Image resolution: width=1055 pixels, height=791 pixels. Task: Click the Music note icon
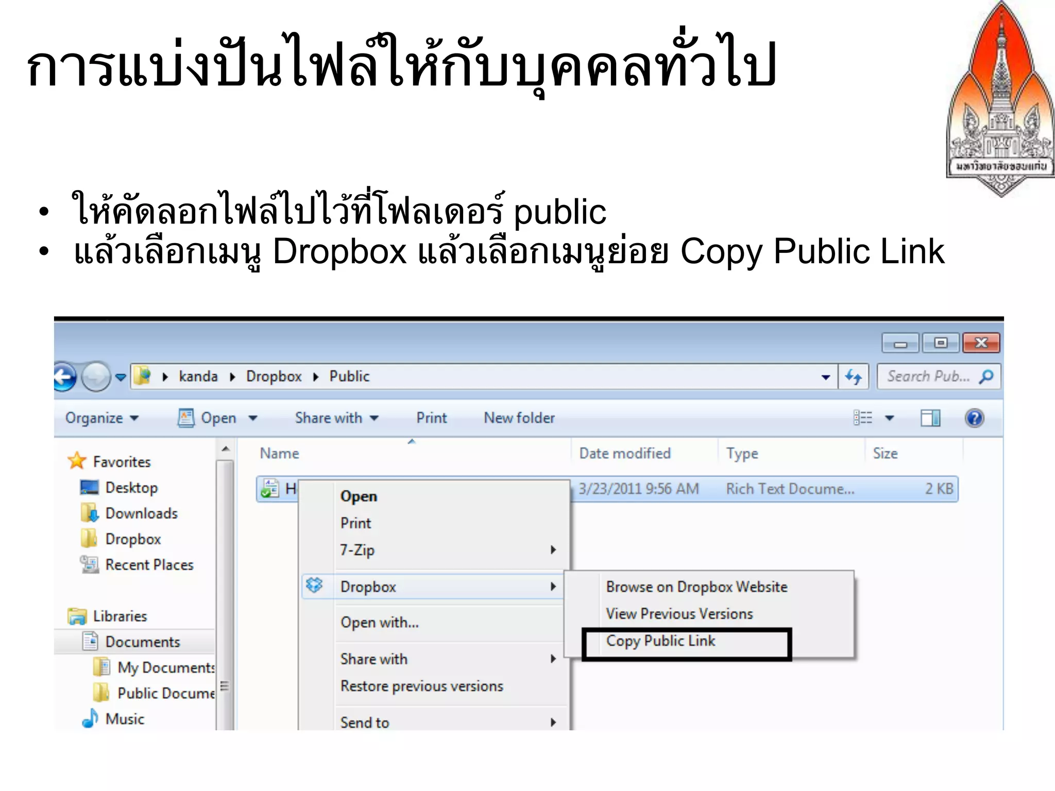[x=90, y=718]
